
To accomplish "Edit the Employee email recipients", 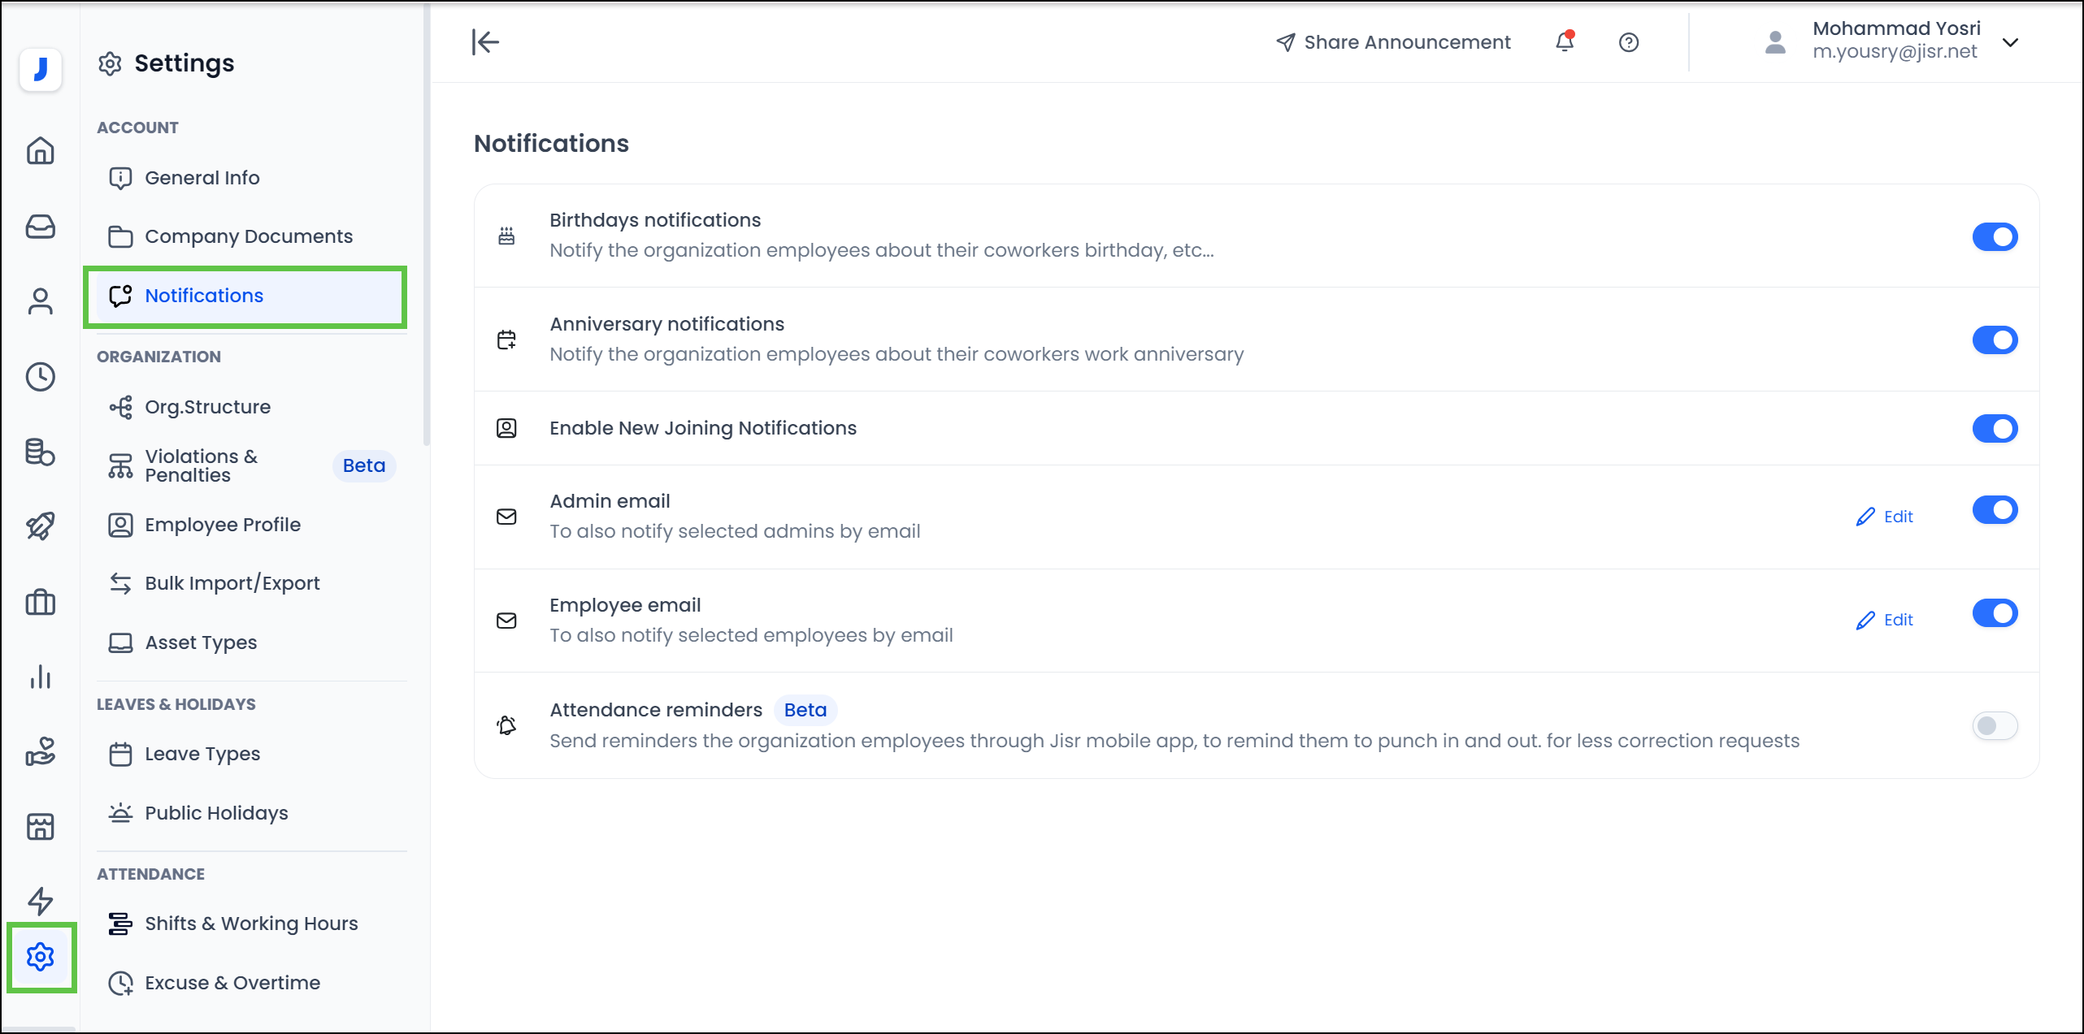I will point(1885,620).
